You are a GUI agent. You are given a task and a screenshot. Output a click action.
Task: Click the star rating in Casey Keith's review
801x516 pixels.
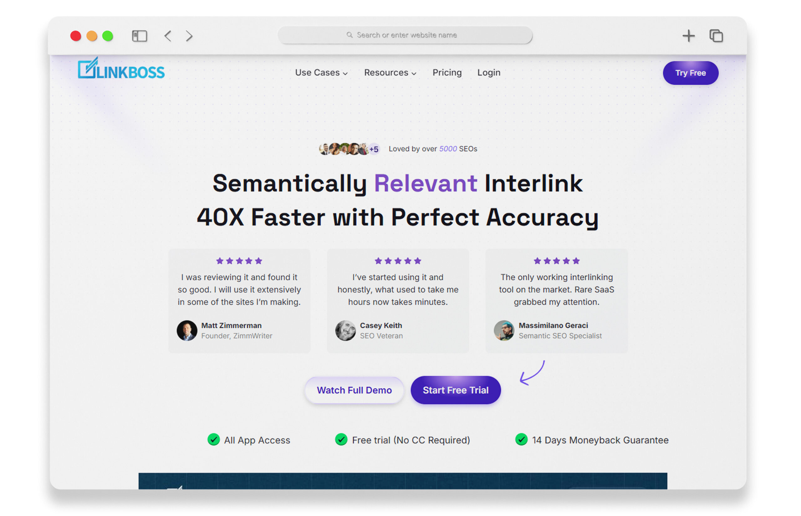397,261
